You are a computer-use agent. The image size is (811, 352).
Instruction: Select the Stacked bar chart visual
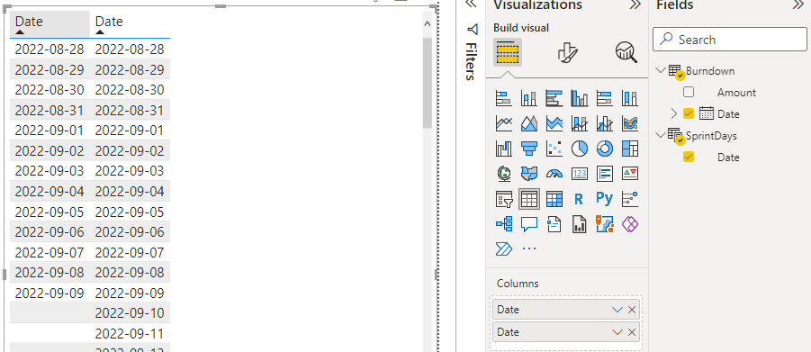[504, 97]
